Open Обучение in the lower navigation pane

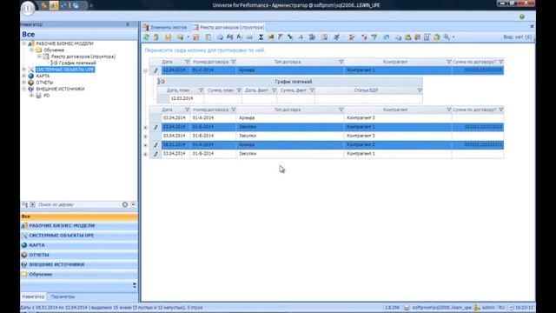click(79, 275)
